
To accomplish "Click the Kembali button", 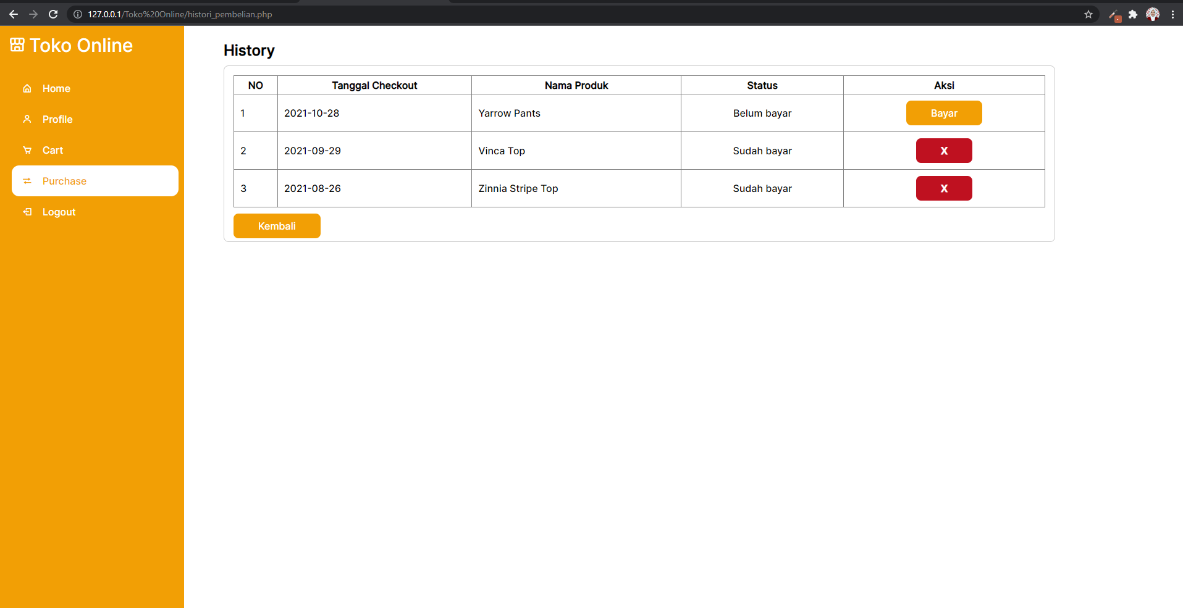I will 276,225.
